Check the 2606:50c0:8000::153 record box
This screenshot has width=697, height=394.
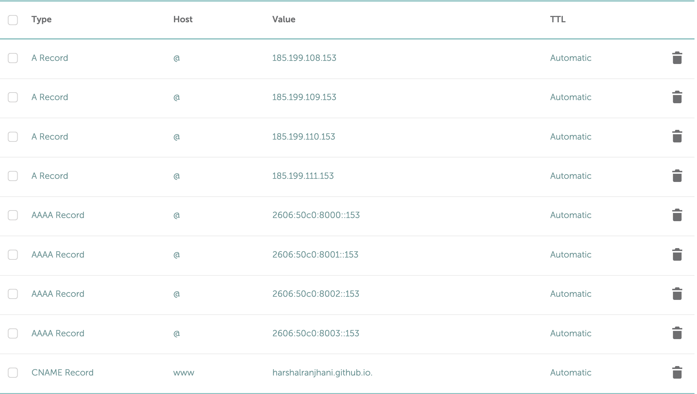[x=13, y=215]
